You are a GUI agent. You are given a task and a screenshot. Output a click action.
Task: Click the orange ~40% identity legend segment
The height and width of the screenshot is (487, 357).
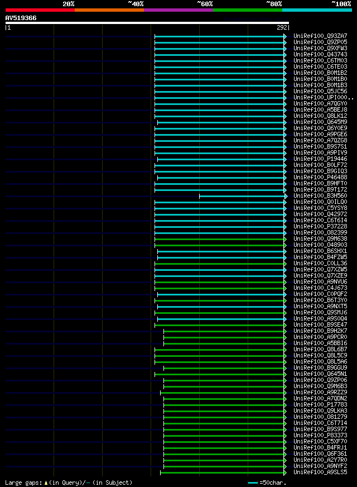point(109,10)
